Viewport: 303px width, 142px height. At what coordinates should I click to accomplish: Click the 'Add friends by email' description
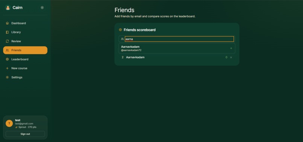(155, 16)
